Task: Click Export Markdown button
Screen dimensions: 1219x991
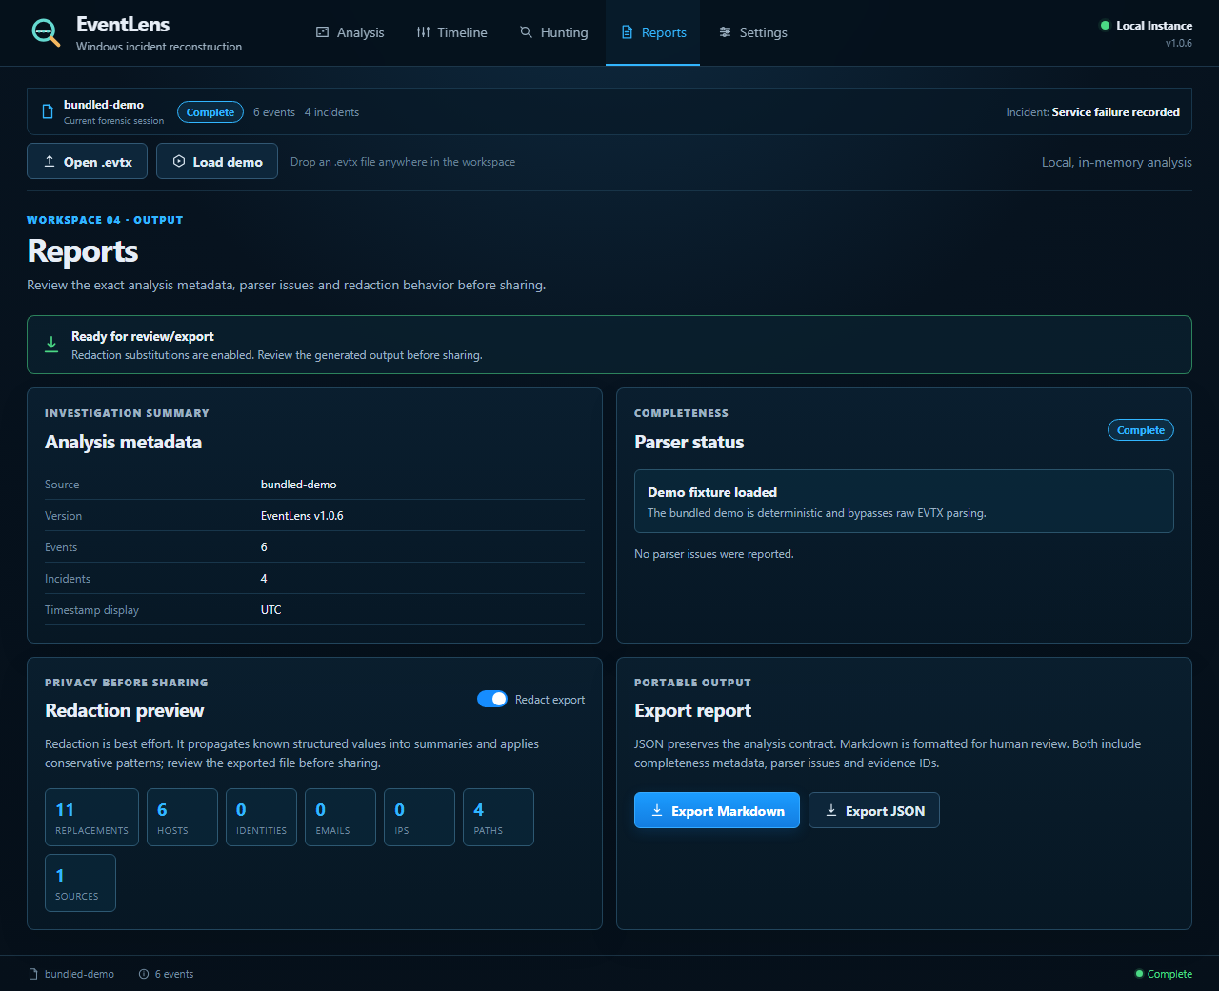Action: coord(717,810)
